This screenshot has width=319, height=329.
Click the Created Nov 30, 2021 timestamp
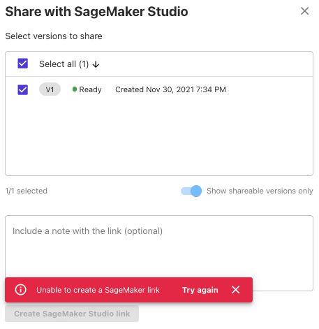coord(170,89)
